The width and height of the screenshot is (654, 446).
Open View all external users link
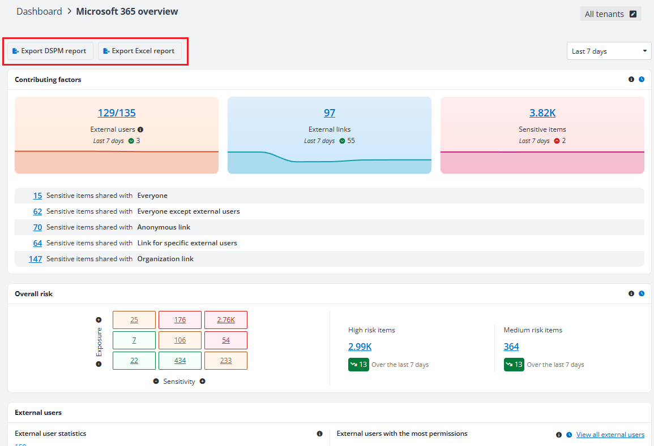tap(610, 435)
